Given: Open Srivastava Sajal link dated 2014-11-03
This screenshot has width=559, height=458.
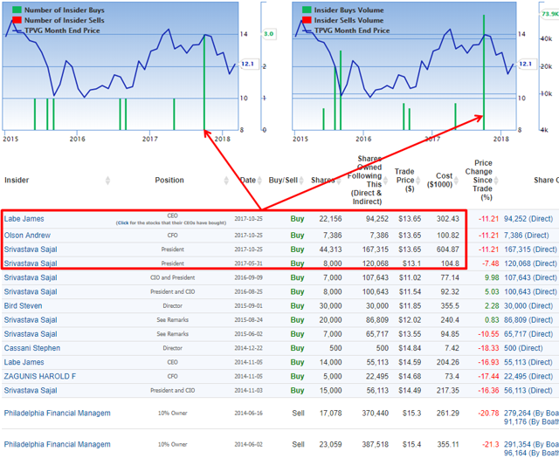Looking at the screenshot, I should pos(31,391).
